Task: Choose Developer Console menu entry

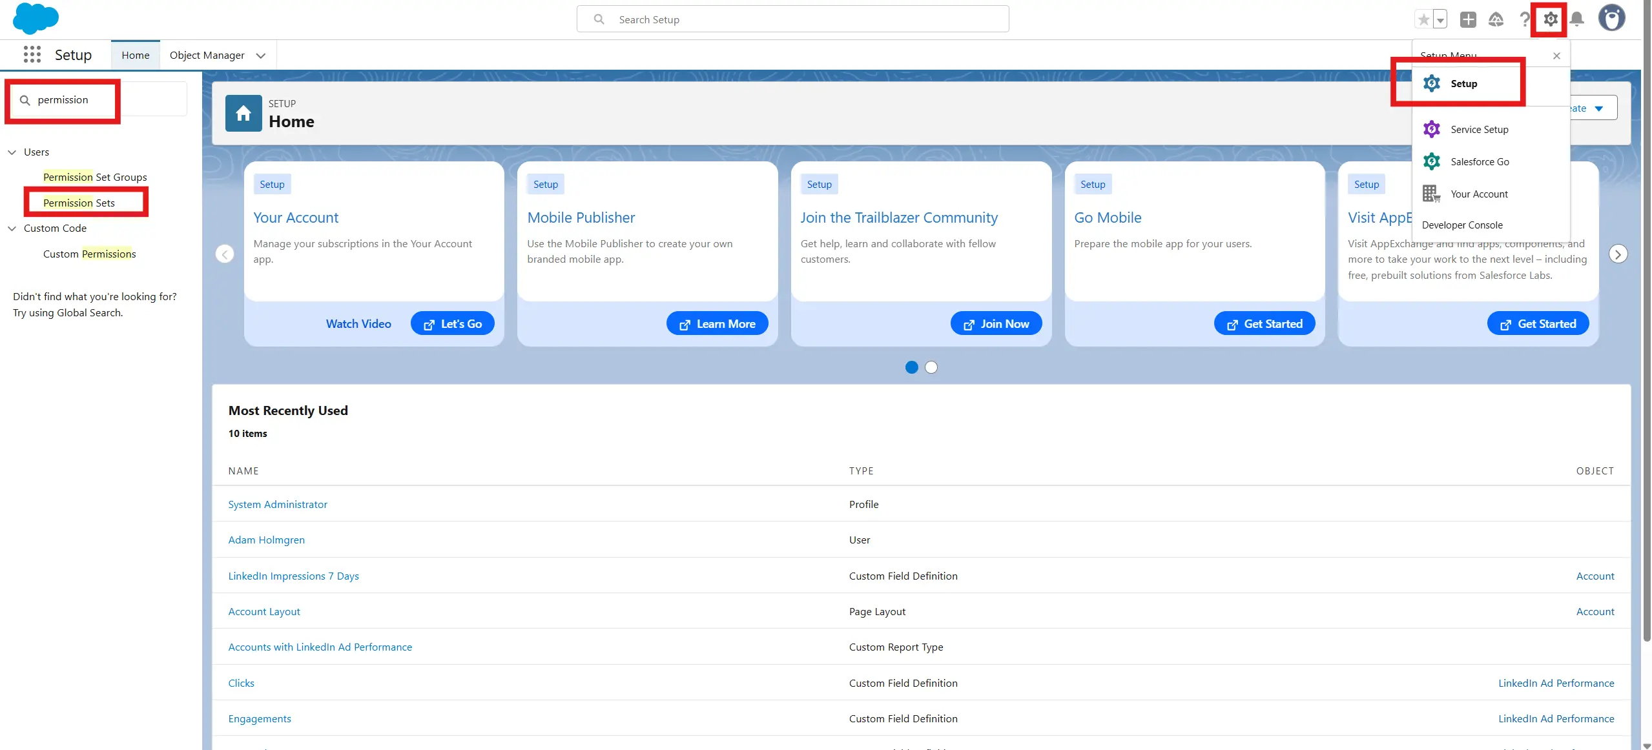Action: 1462,225
